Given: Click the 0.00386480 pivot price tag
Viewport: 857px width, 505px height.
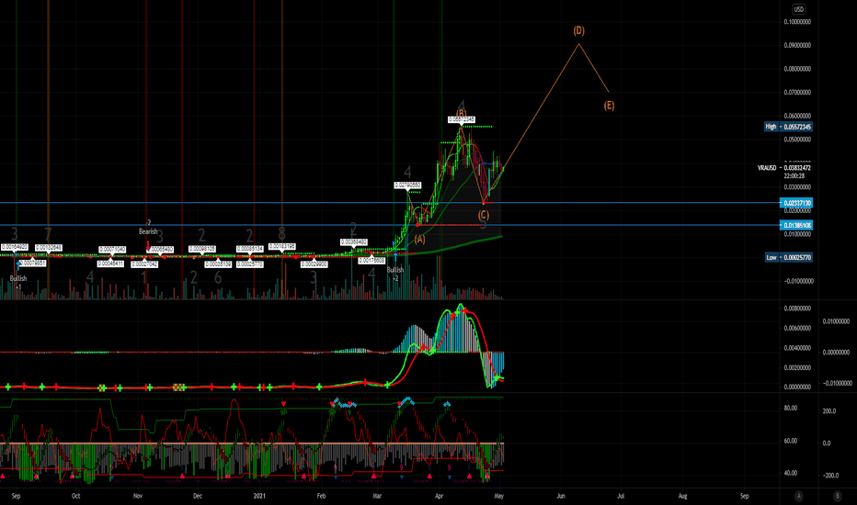Looking at the screenshot, I should coord(354,242).
